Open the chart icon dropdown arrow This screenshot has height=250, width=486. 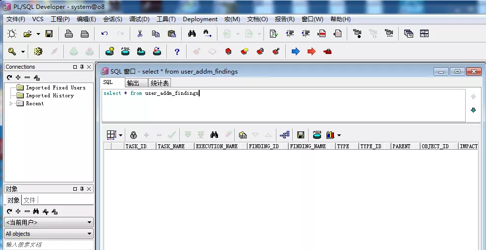click(339, 135)
